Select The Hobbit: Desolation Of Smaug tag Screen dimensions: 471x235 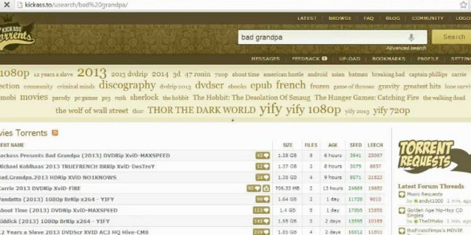252,98
